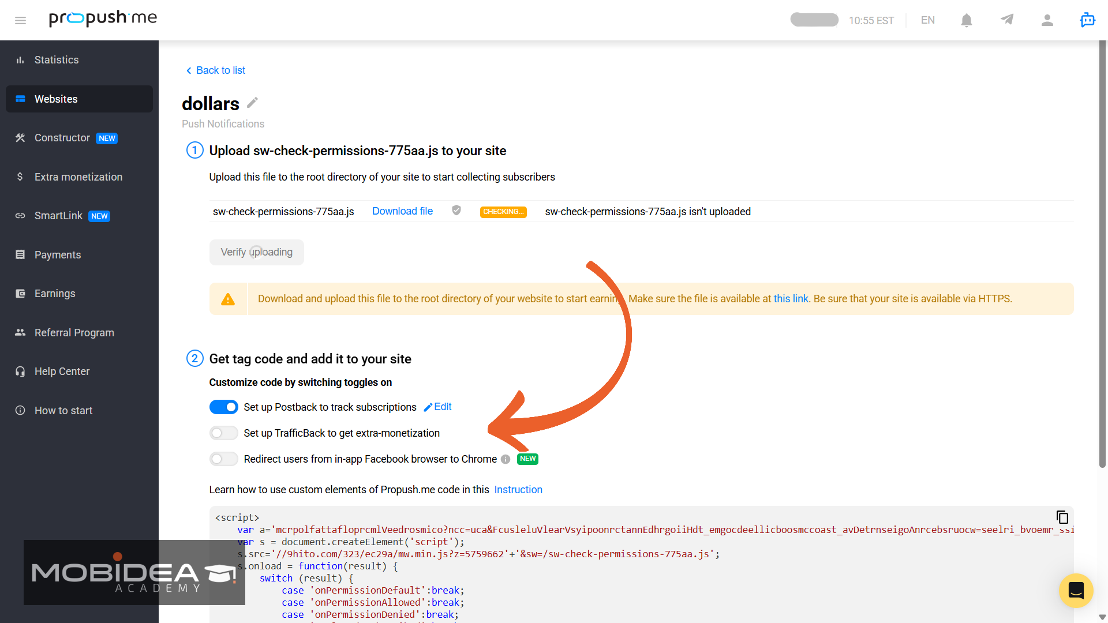Viewport: 1108px width, 623px height.
Task: Click the blurred account balance pill
Action: point(814,20)
